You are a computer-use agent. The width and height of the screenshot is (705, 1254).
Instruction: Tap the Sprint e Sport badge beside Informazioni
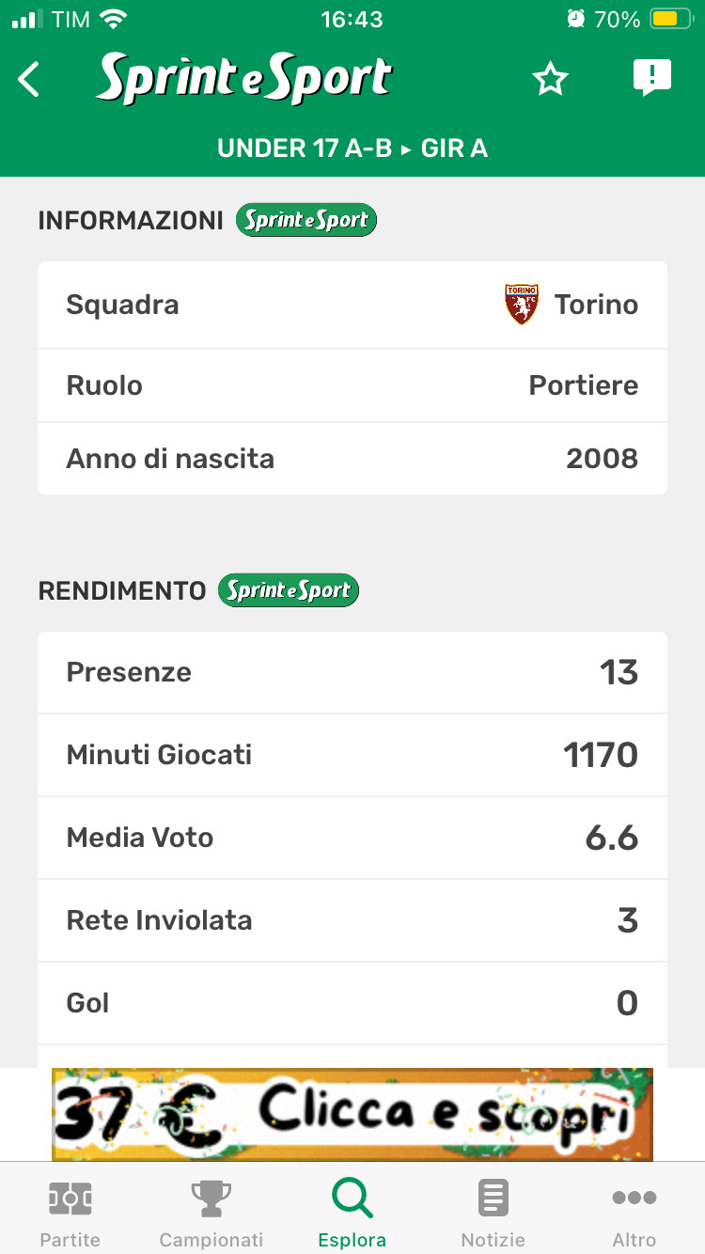(x=305, y=220)
